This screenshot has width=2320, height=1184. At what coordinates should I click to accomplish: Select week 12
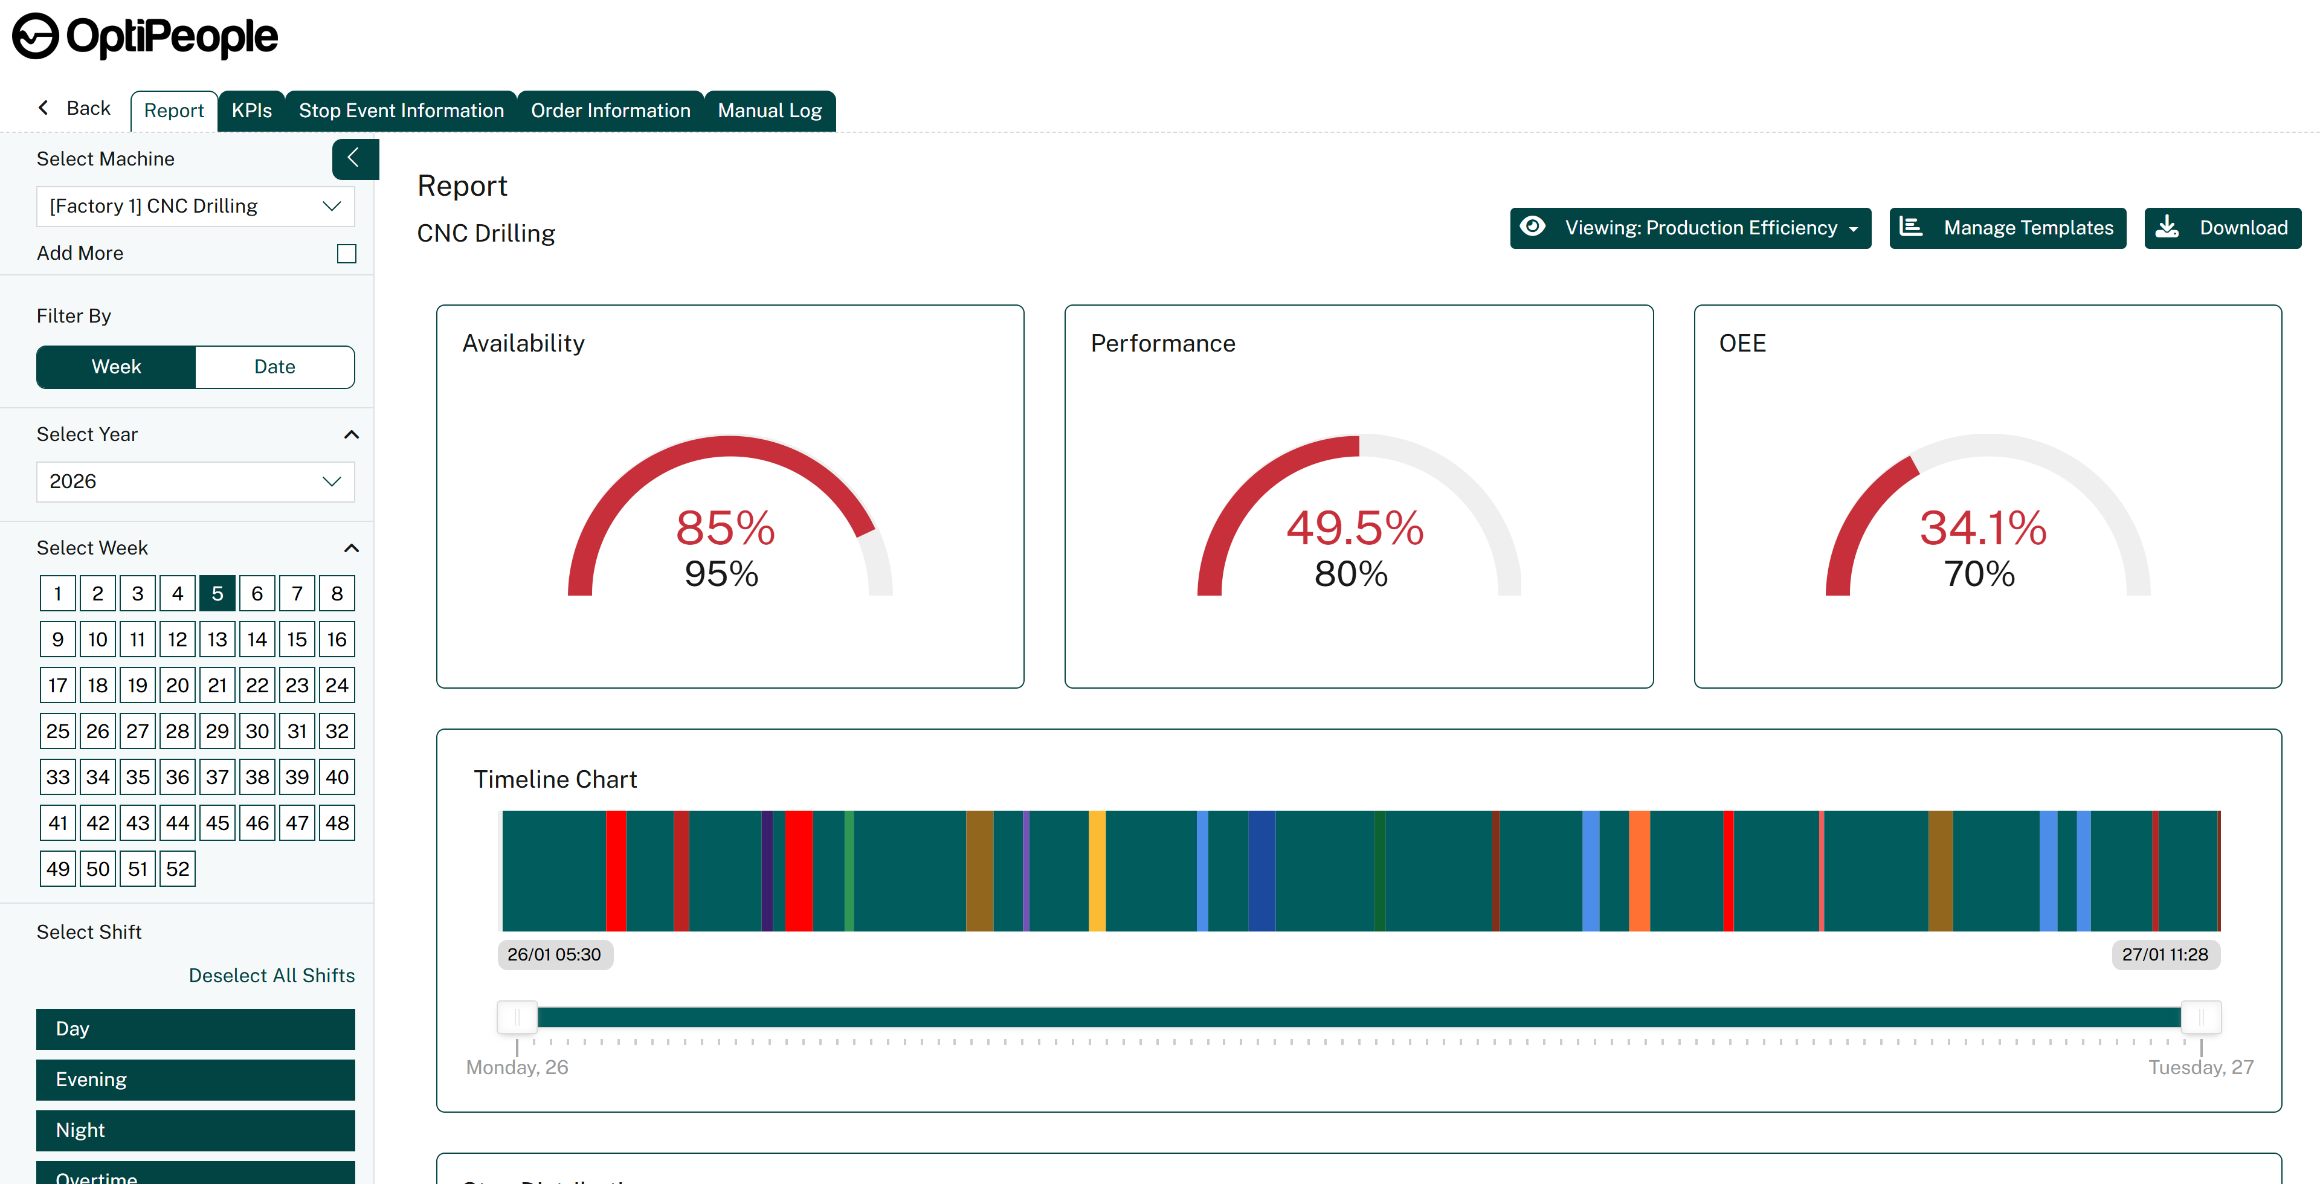click(x=178, y=639)
